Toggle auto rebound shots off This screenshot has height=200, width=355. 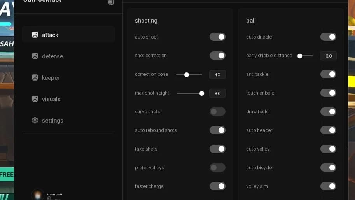pos(217,130)
